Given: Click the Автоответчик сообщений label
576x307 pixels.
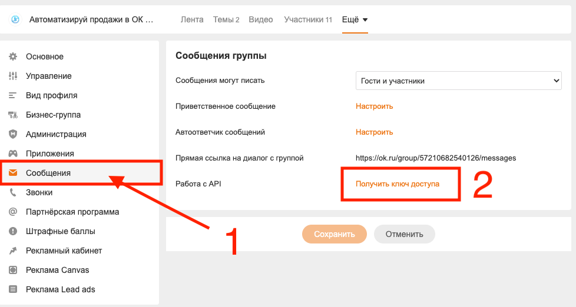Looking at the screenshot, I should (220, 132).
